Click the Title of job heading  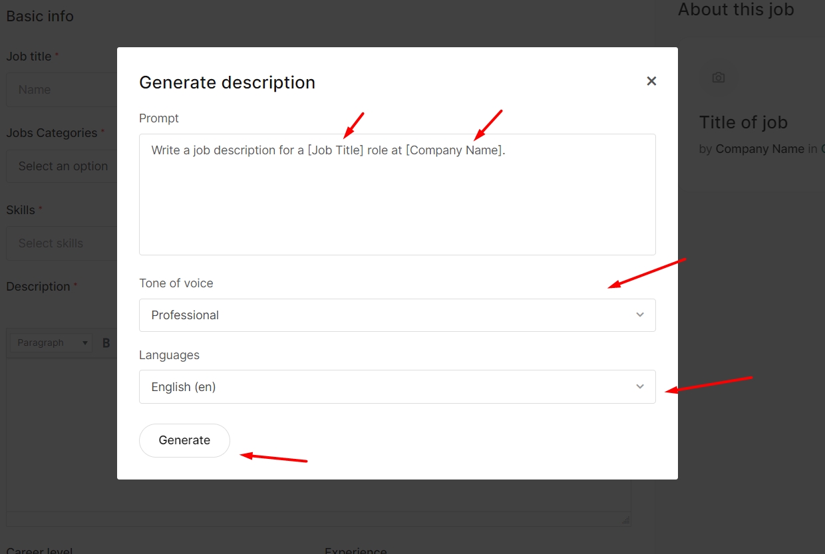tap(743, 122)
